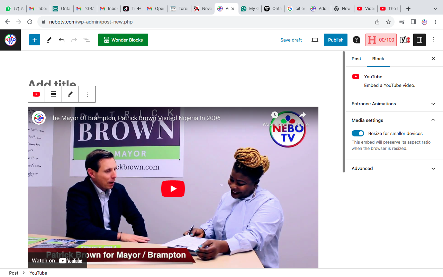The width and height of the screenshot is (443, 277).
Task: Click Watch later on the video
Action: tap(274, 118)
